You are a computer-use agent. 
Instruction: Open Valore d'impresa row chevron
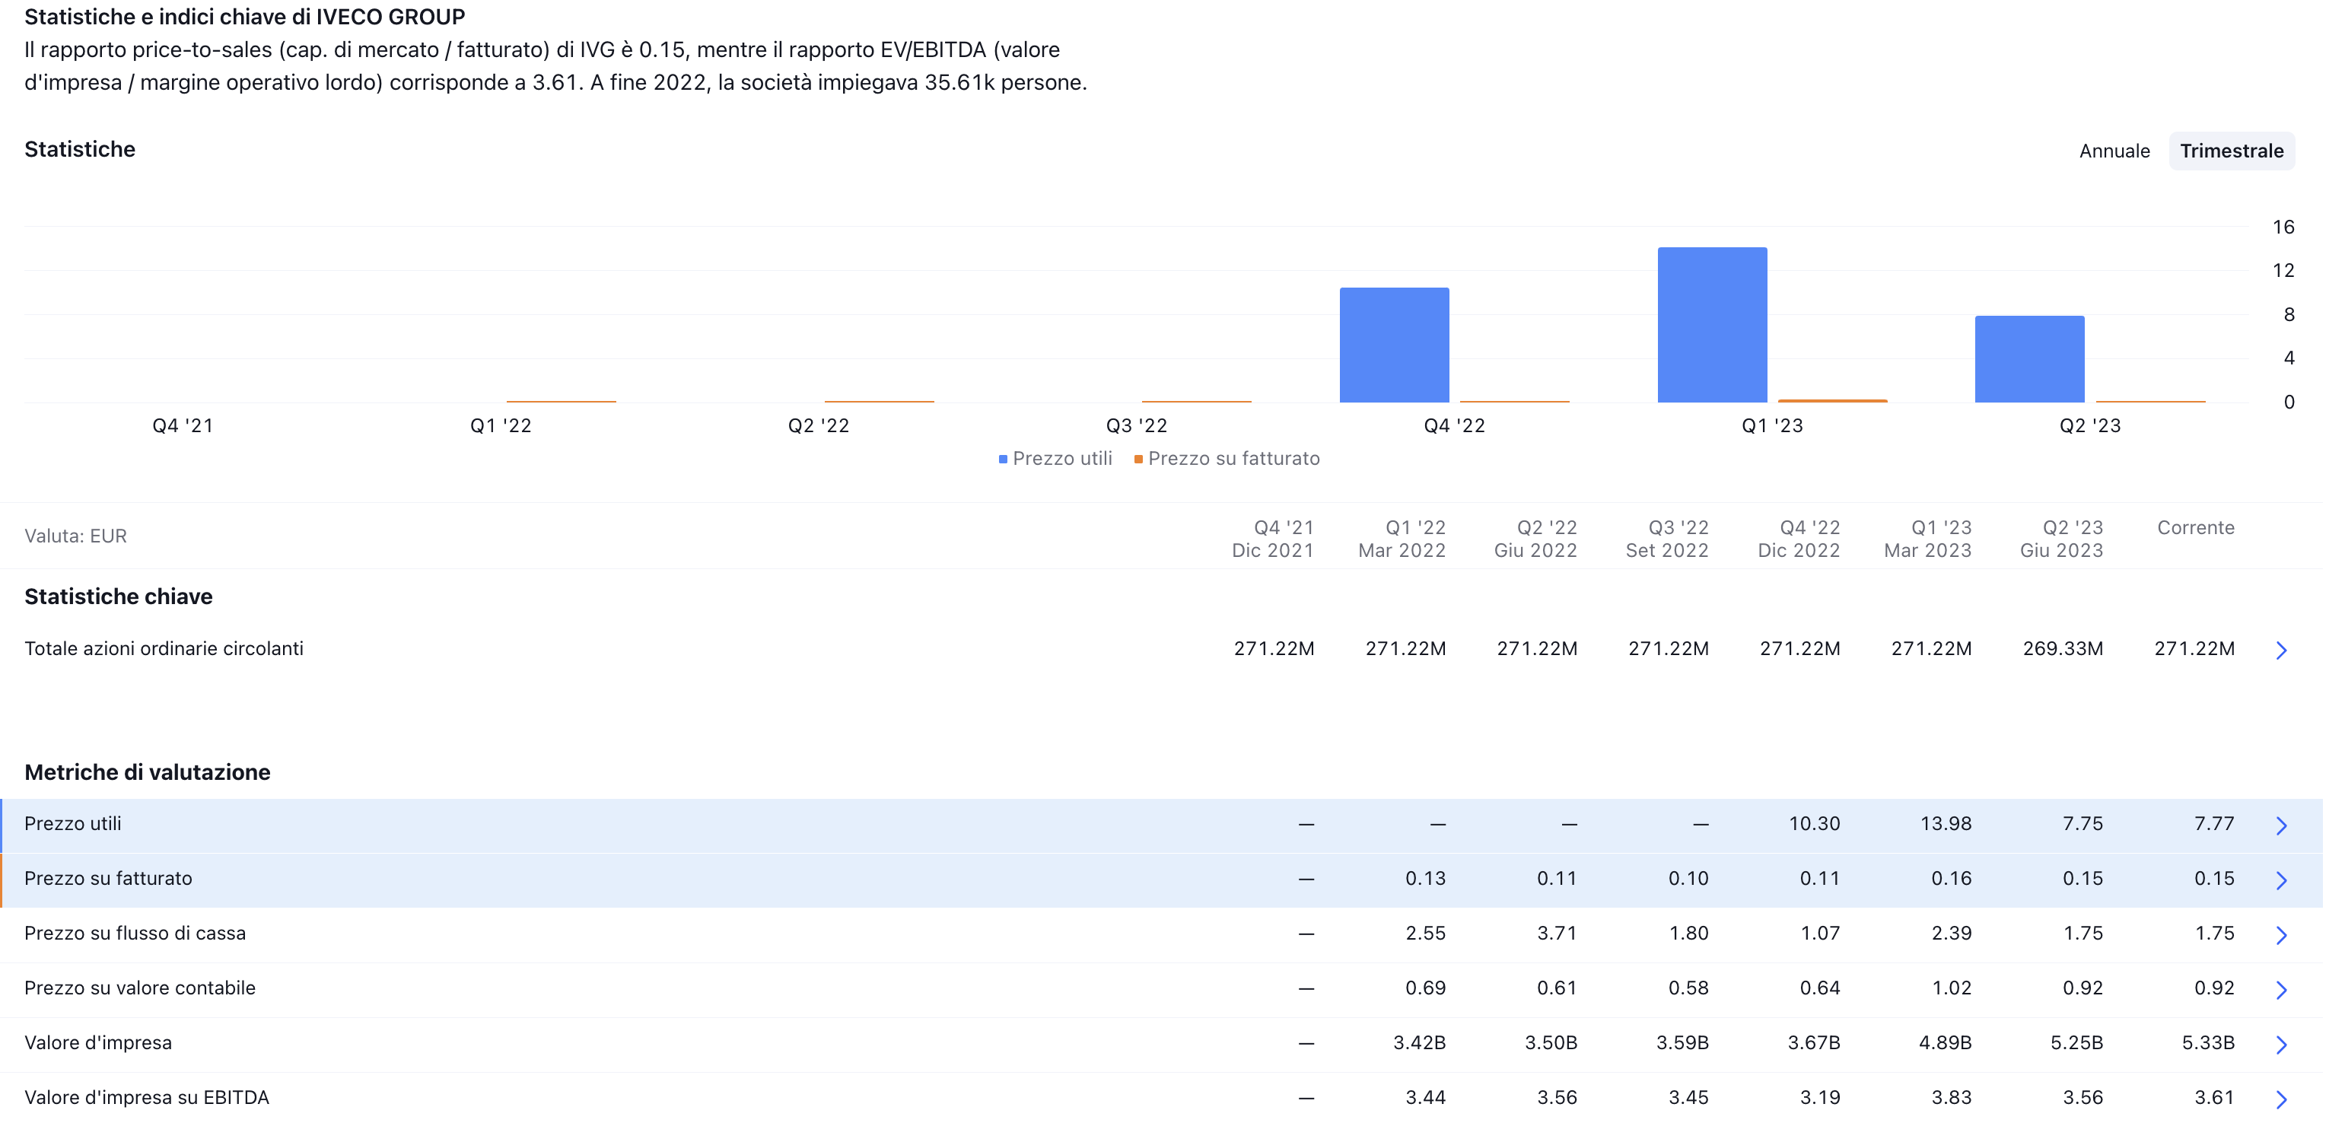click(x=2281, y=1044)
